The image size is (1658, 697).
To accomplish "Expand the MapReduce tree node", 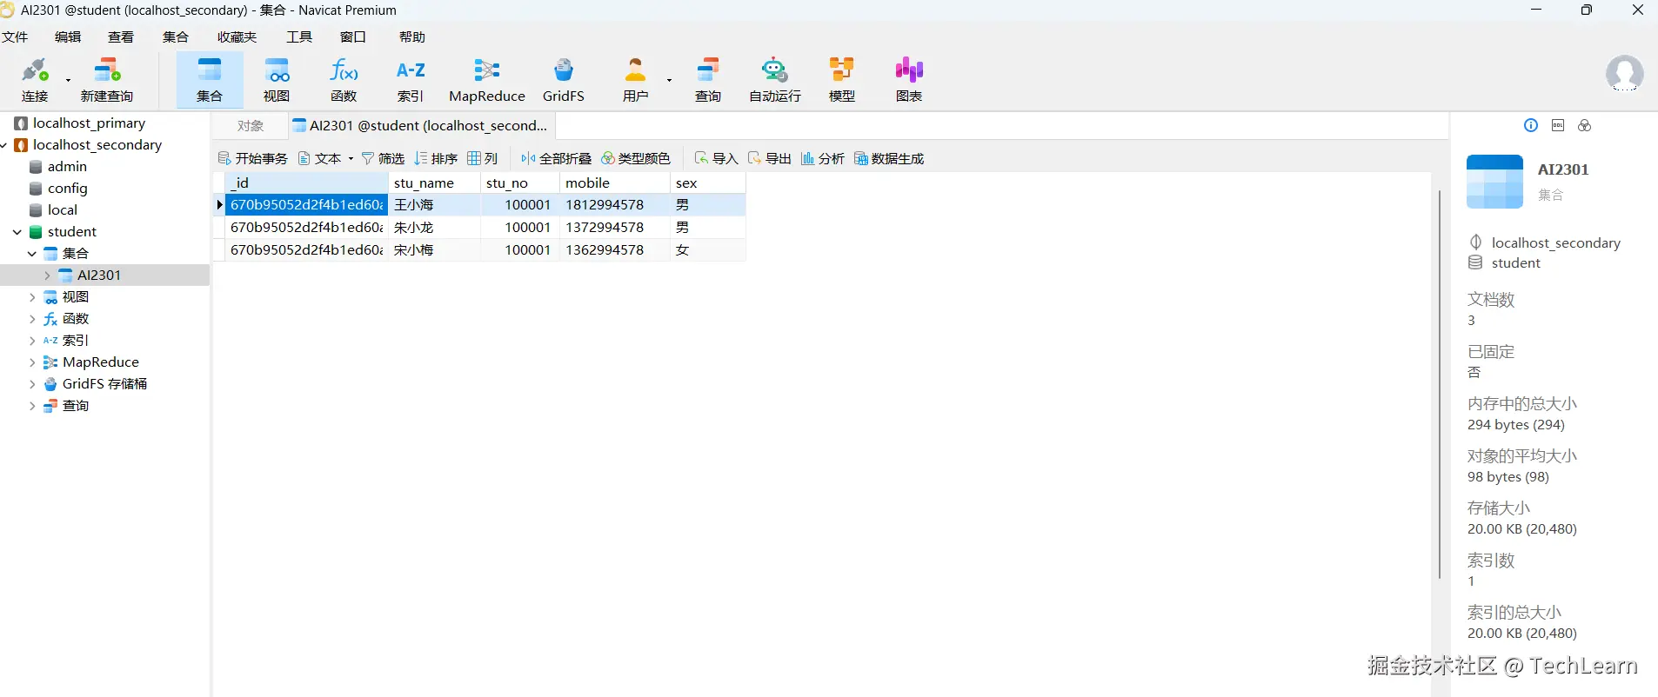I will (x=32, y=362).
